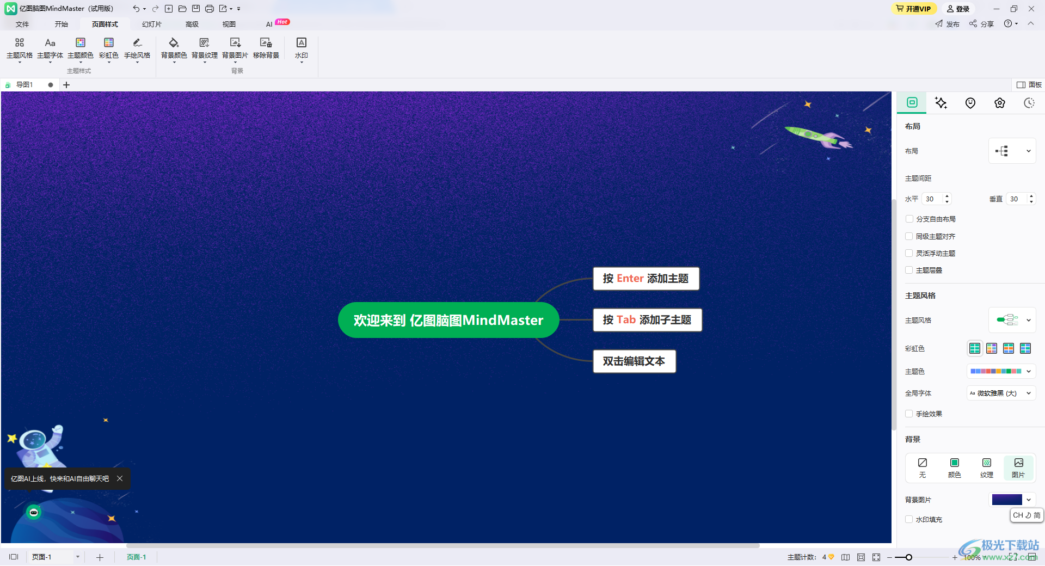The width and height of the screenshot is (1045, 566).
Task: Add a new document tab
Action: coord(66,85)
